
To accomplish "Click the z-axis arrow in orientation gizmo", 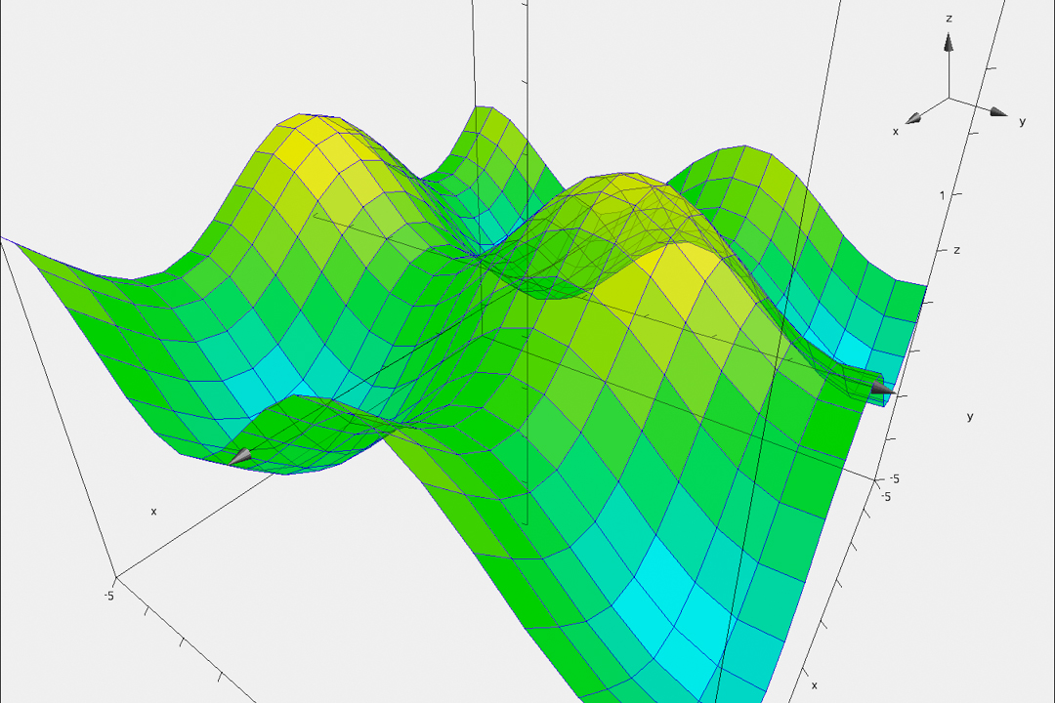I will pos(948,42).
